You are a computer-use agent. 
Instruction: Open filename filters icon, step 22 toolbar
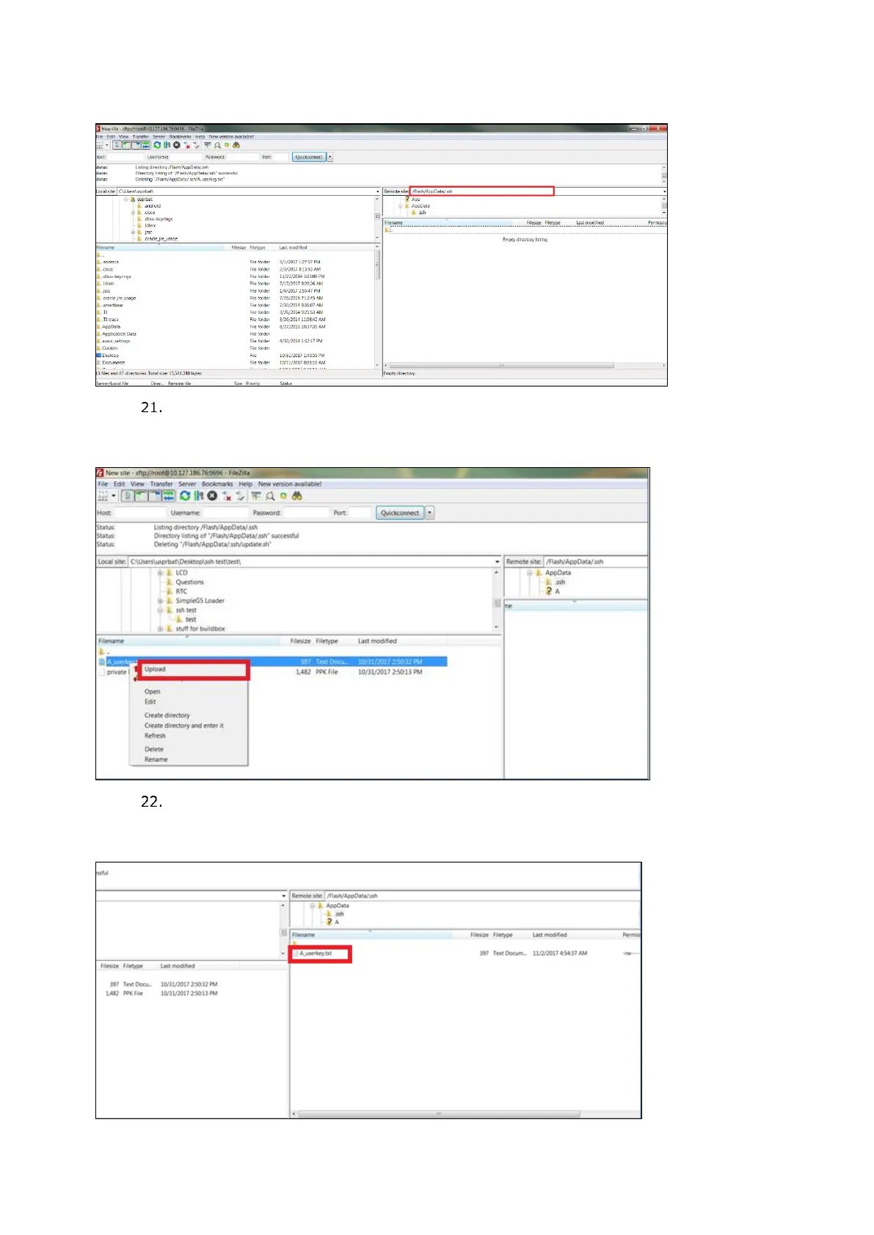(x=256, y=496)
